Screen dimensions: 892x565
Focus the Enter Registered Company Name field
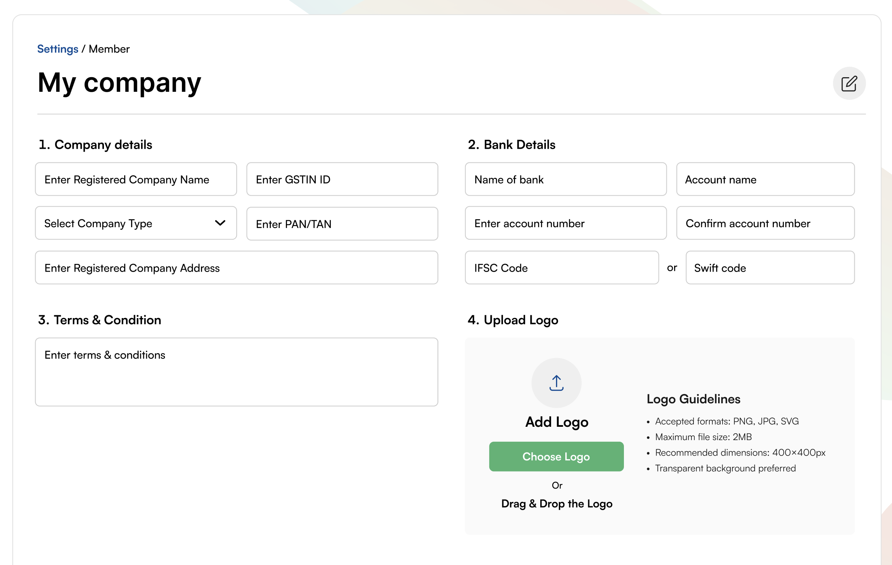point(136,179)
